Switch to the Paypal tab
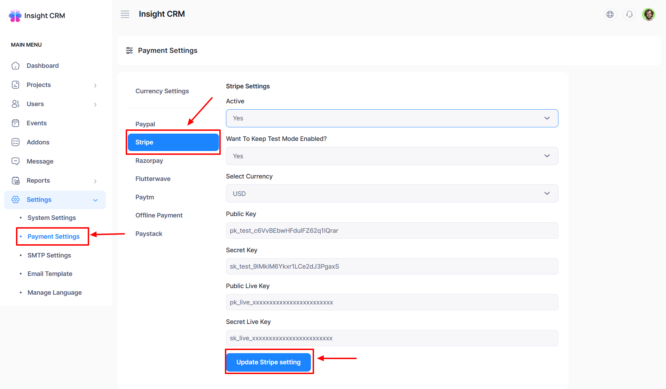Viewport: 666px width, 389px height. (145, 124)
